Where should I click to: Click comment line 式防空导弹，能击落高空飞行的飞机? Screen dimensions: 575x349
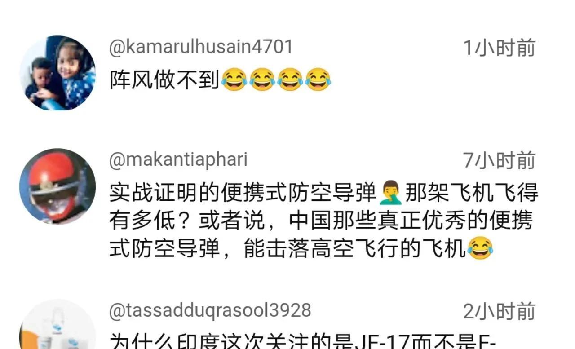pos(287,249)
